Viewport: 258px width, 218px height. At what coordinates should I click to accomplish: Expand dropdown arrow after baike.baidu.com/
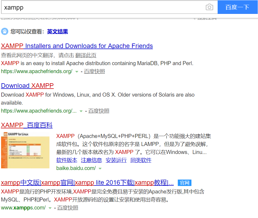click(x=100, y=169)
